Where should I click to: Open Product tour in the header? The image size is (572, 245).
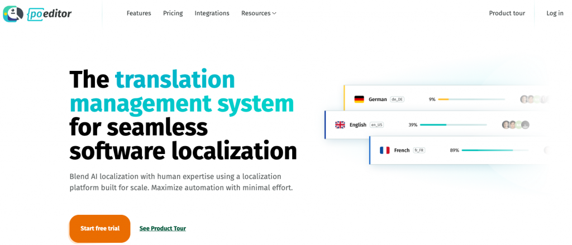[x=507, y=13]
